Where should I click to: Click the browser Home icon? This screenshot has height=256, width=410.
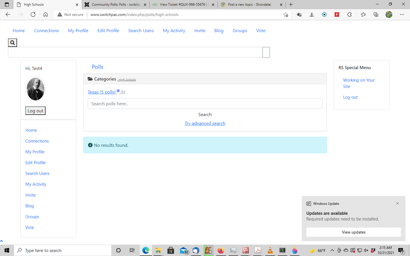point(46,15)
